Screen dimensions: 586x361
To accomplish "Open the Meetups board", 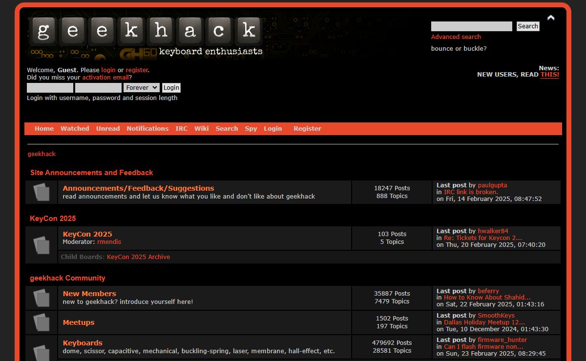I will [x=79, y=322].
